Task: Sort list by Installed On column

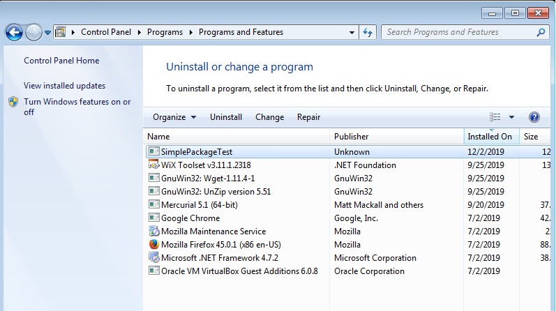Action: pos(490,137)
